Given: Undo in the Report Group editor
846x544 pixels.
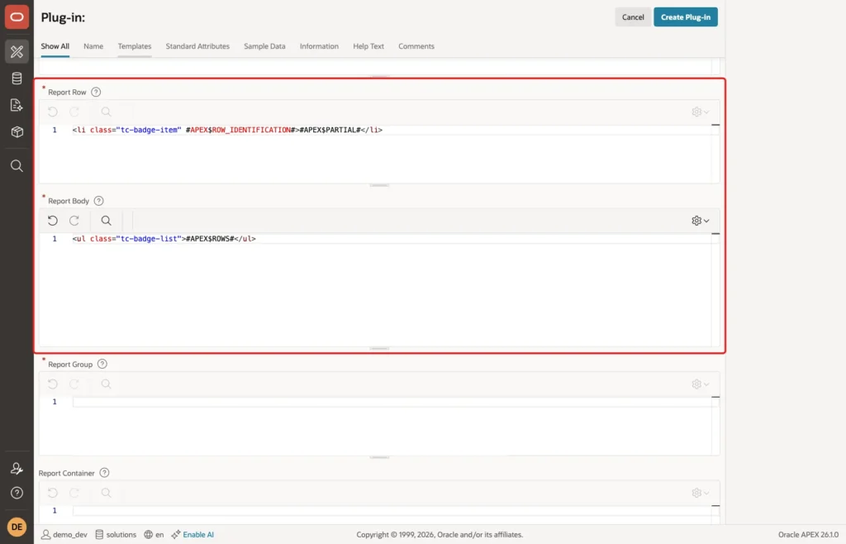Looking at the screenshot, I should point(52,384).
